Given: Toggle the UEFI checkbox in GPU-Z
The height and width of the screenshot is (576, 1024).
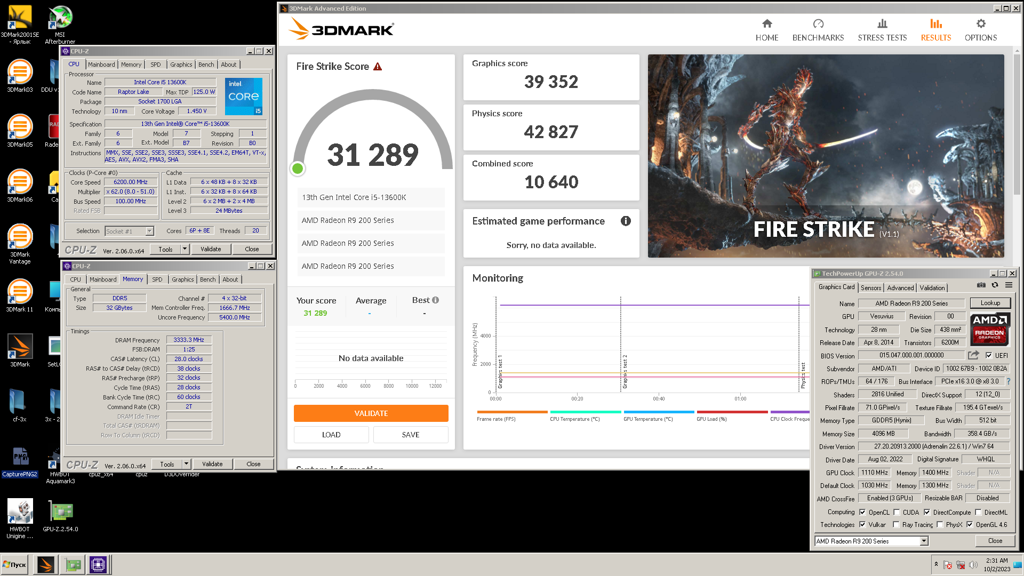Looking at the screenshot, I should click(989, 355).
